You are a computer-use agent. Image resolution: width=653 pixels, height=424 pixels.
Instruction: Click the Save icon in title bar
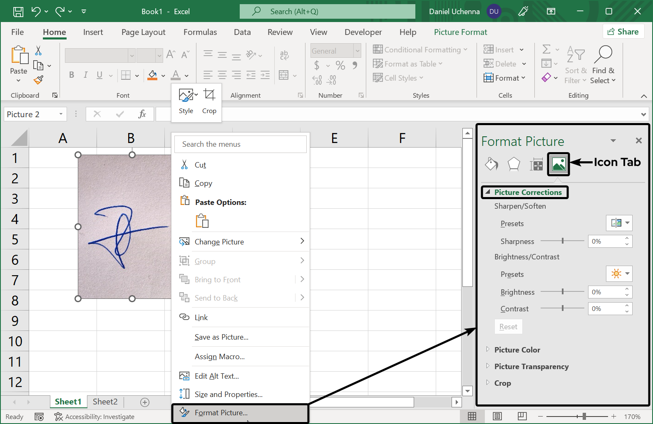18,12
